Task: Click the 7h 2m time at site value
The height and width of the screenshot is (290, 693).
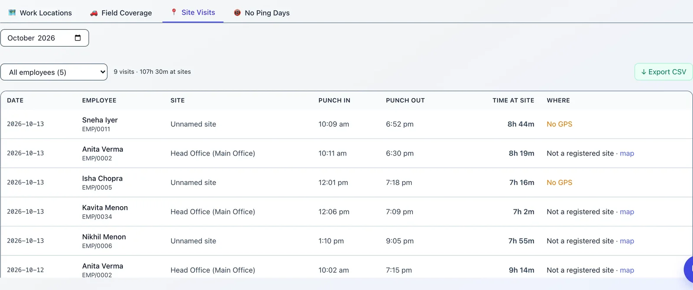Action: (524, 212)
